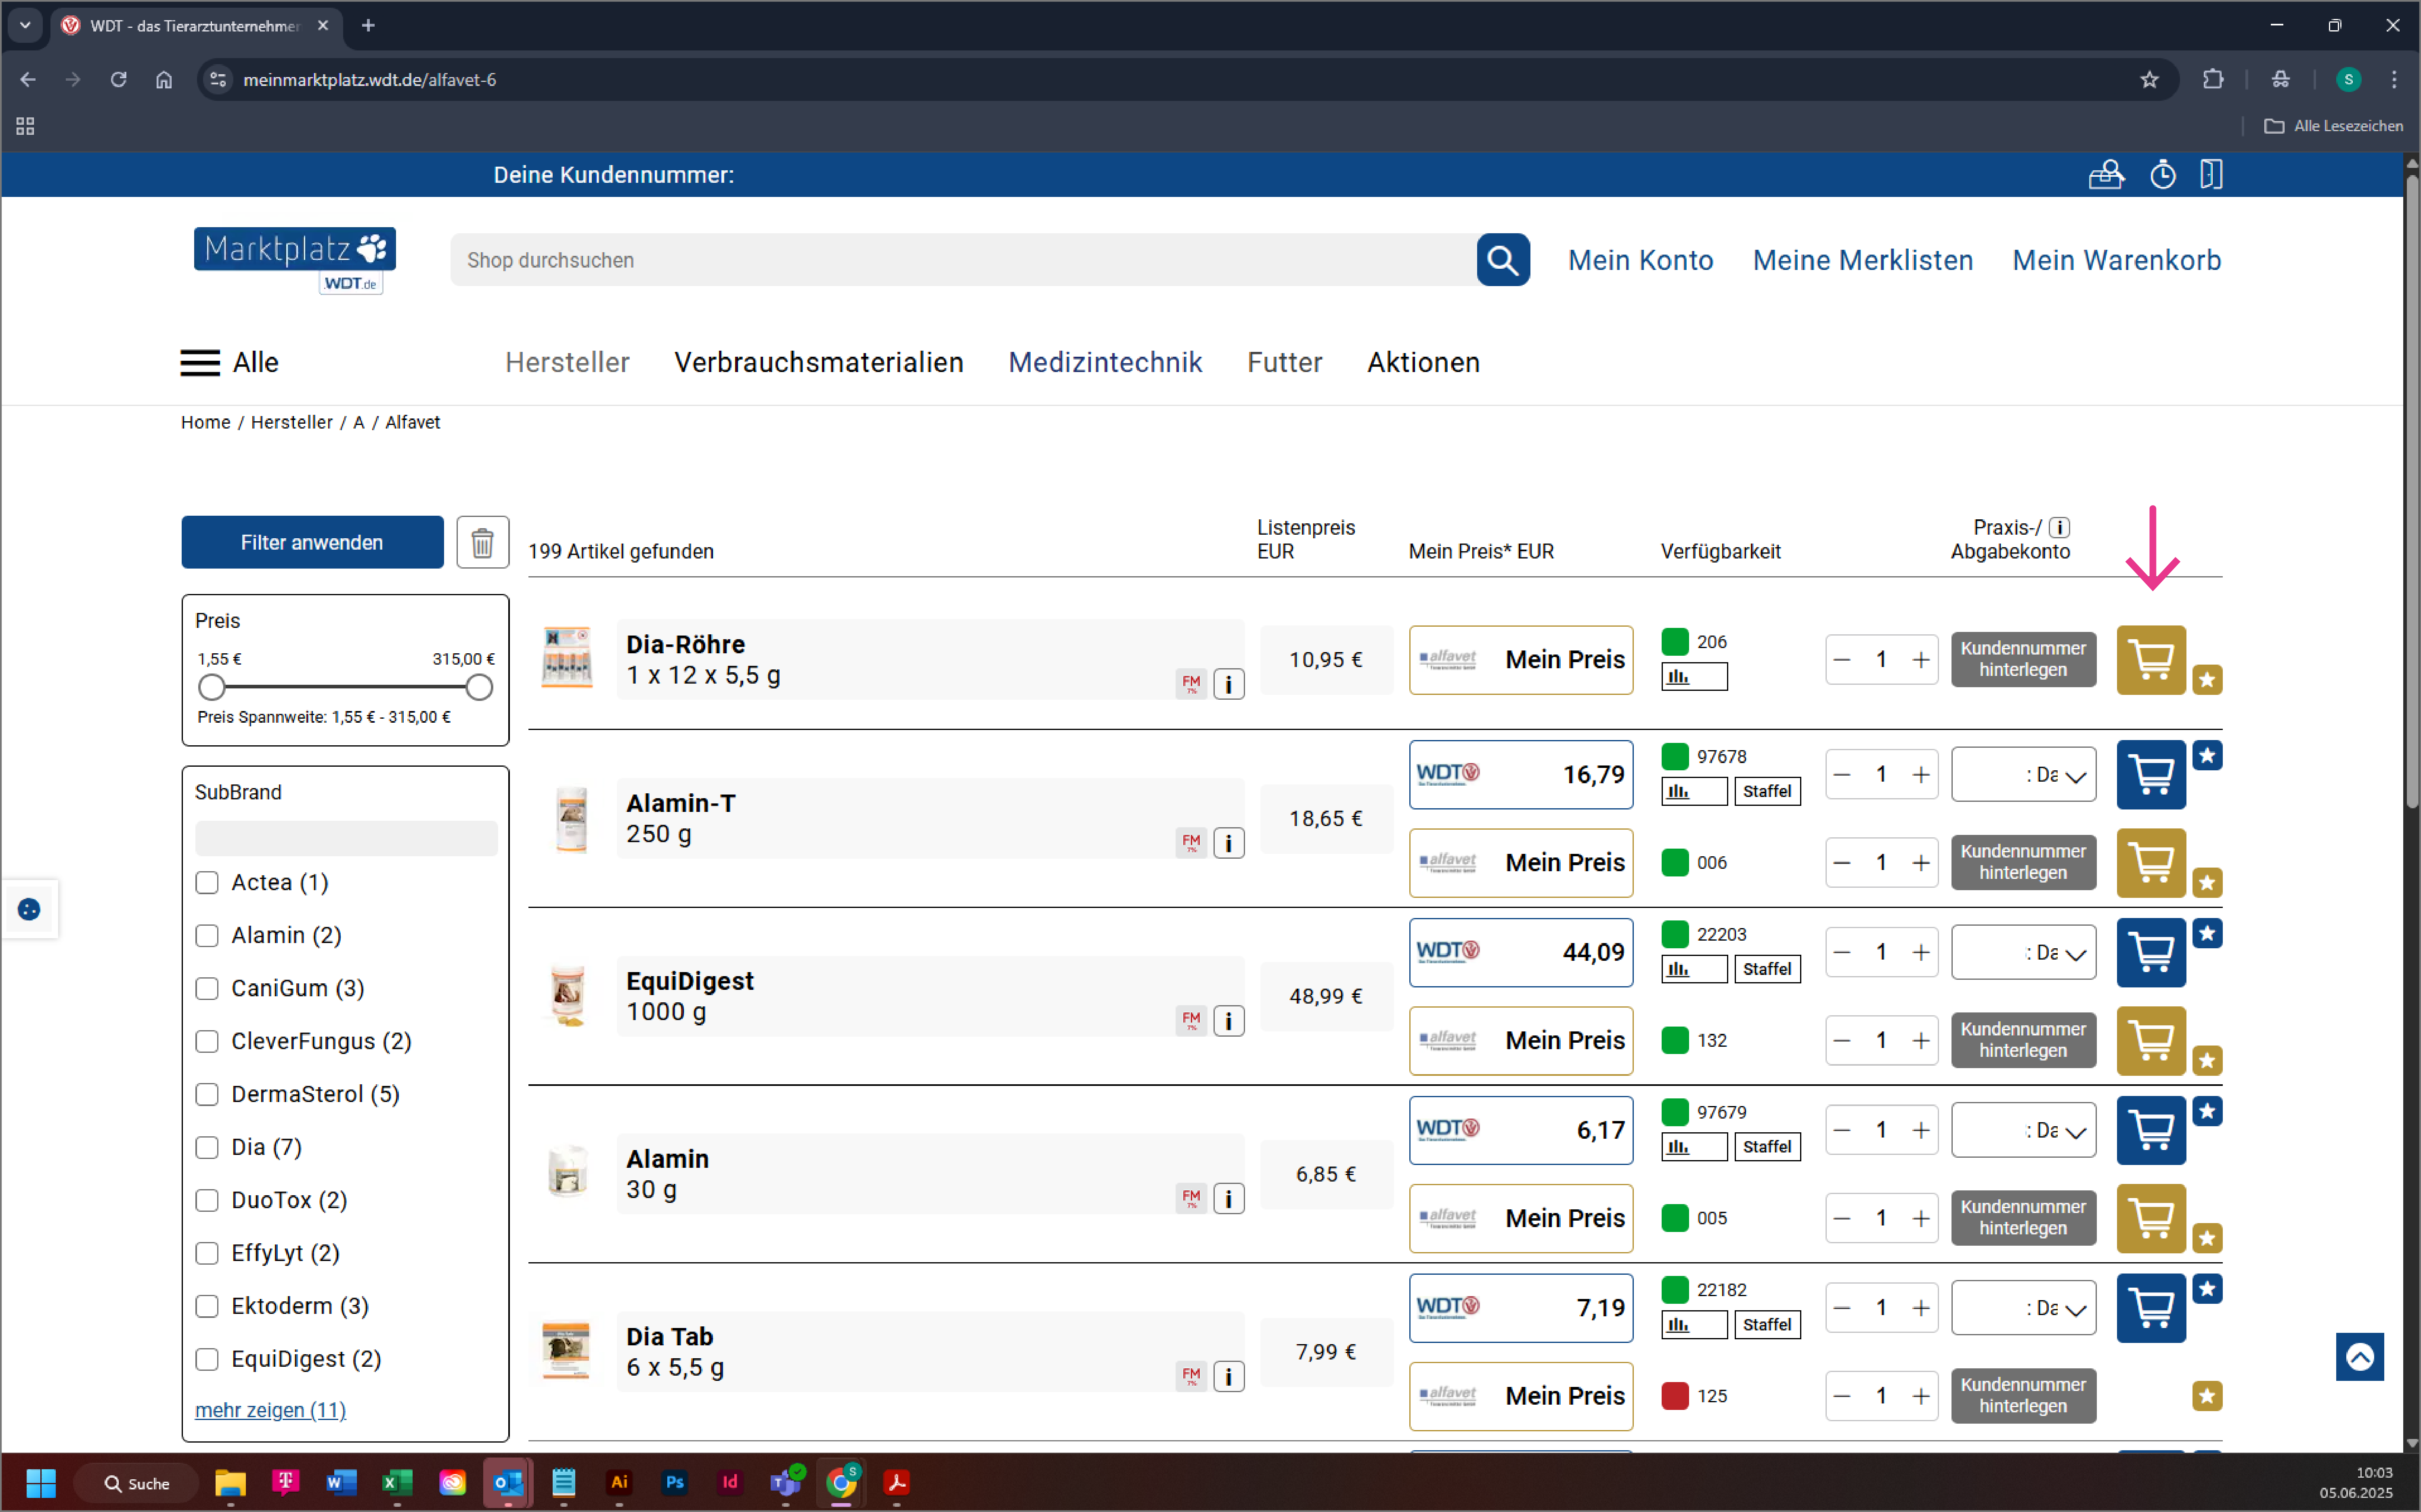Click the Filter anwenden button
This screenshot has width=2421, height=1512.
(x=311, y=542)
